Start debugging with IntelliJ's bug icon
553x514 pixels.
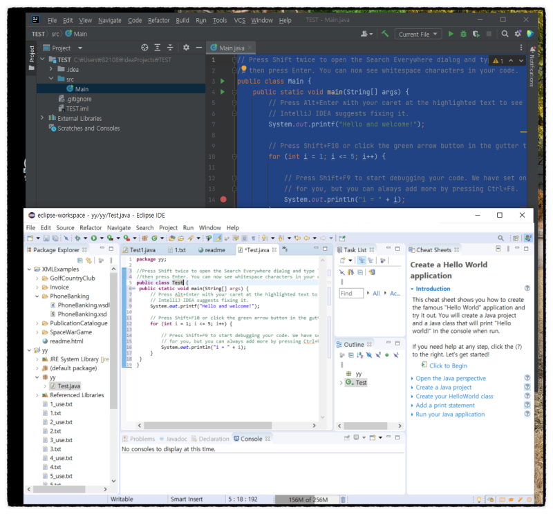[463, 34]
